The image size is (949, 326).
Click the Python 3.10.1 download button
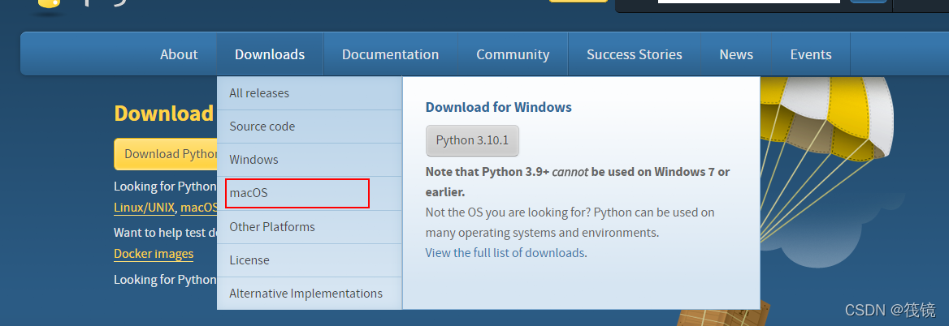pos(472,140)
